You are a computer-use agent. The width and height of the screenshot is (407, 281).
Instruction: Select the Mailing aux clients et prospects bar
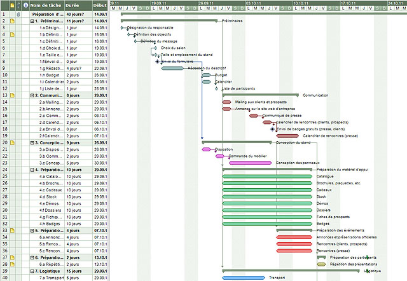(226, 102)
